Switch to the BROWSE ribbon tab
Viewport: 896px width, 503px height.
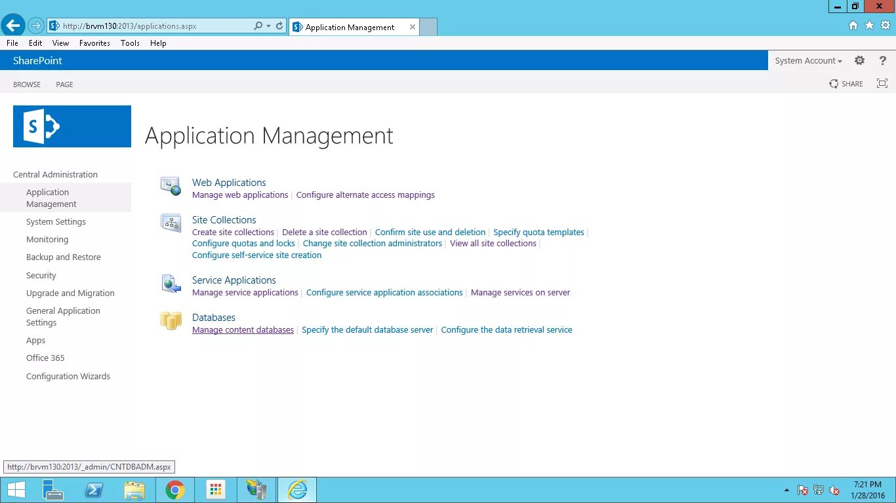pyautogui.click(x=27, y=84)
